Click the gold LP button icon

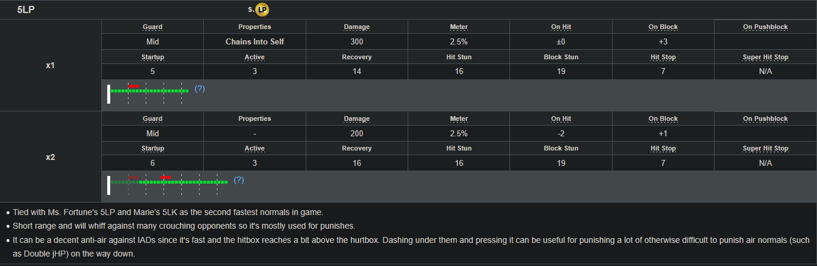pos(262,9)
